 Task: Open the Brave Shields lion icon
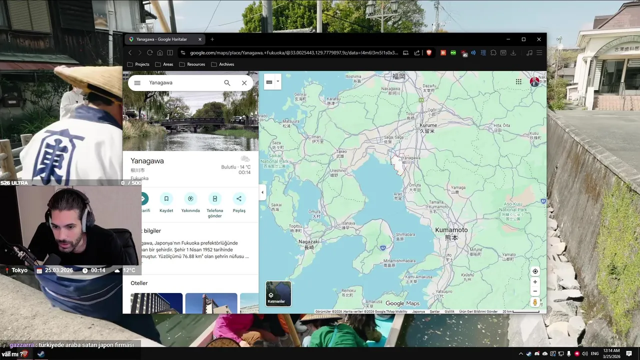click(x=429, y=52)
